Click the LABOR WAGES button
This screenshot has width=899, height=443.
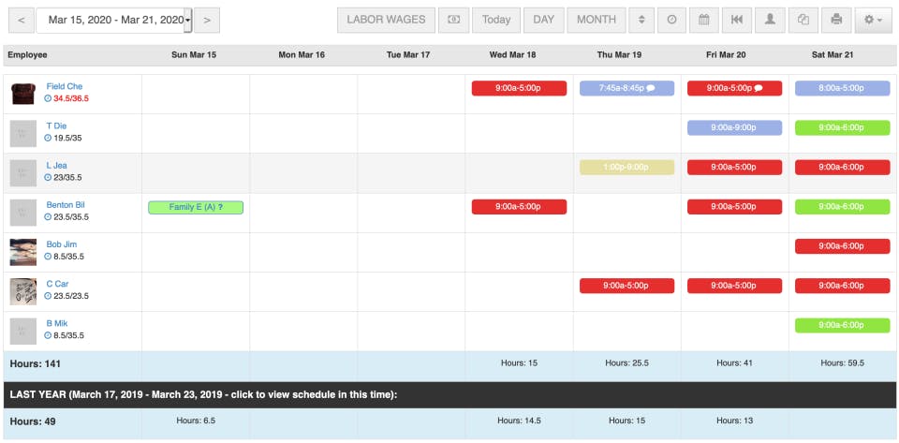386,19
